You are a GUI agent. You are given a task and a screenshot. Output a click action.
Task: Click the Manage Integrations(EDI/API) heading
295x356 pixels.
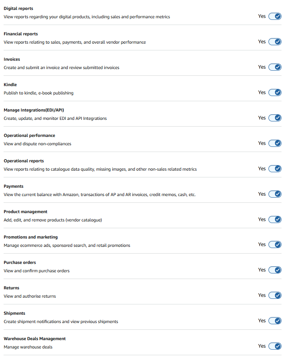coord(34,110)
